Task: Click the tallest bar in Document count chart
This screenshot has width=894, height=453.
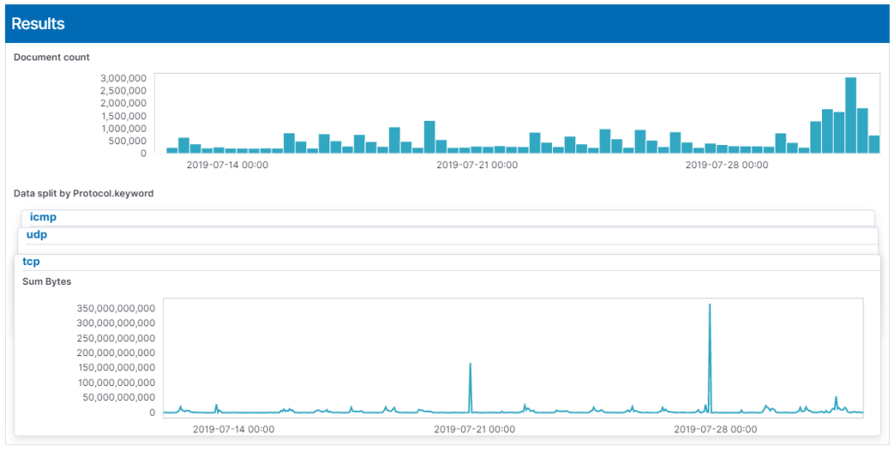Action: coord(850,115)
